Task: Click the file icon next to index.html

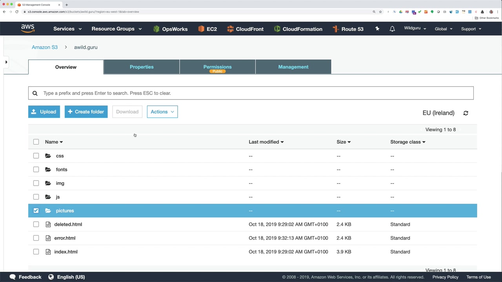Action: pyautogui.click(x=48, y=252)
